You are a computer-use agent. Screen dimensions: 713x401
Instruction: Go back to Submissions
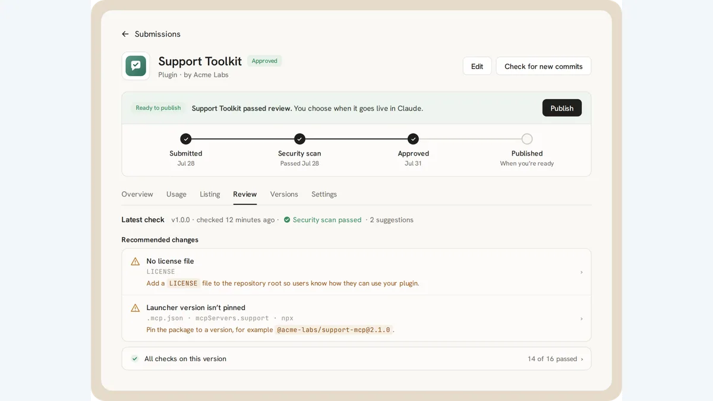tap(157, 34)
